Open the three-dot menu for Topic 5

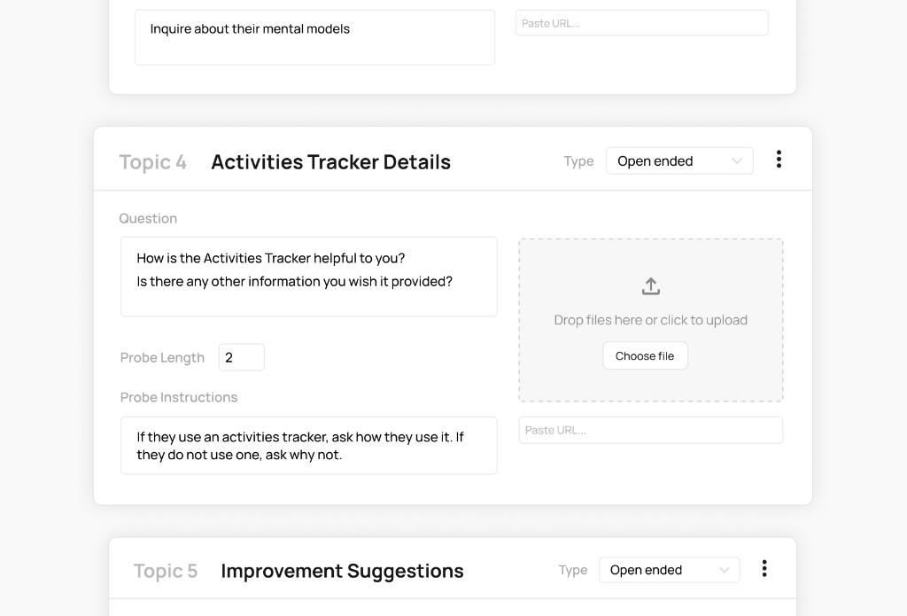click(764, 568)
